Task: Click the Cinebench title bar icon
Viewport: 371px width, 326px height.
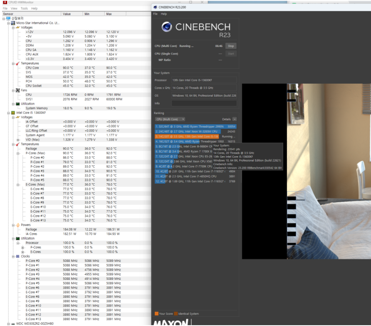Action: (x=155, y=7)
